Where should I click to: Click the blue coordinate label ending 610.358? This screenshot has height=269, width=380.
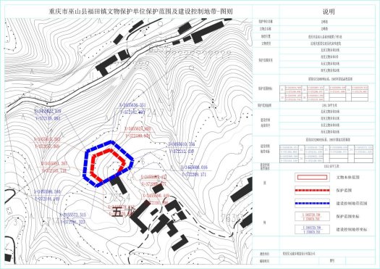pos(181,148)
